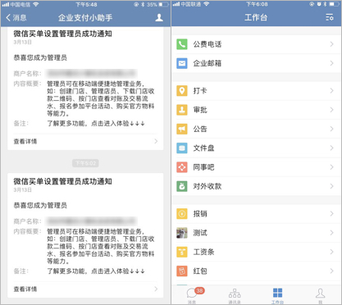Open the 文件盘 disk icon

[x=182, y=148]
